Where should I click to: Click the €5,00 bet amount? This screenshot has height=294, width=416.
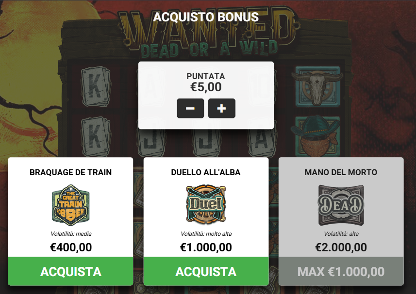tap(206, 87)
